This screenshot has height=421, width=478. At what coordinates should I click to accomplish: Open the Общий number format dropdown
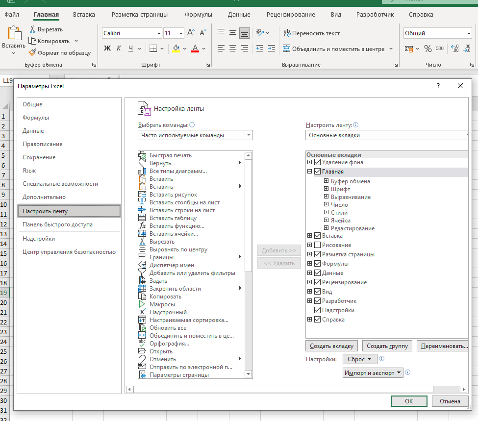(x=469, y=33)
